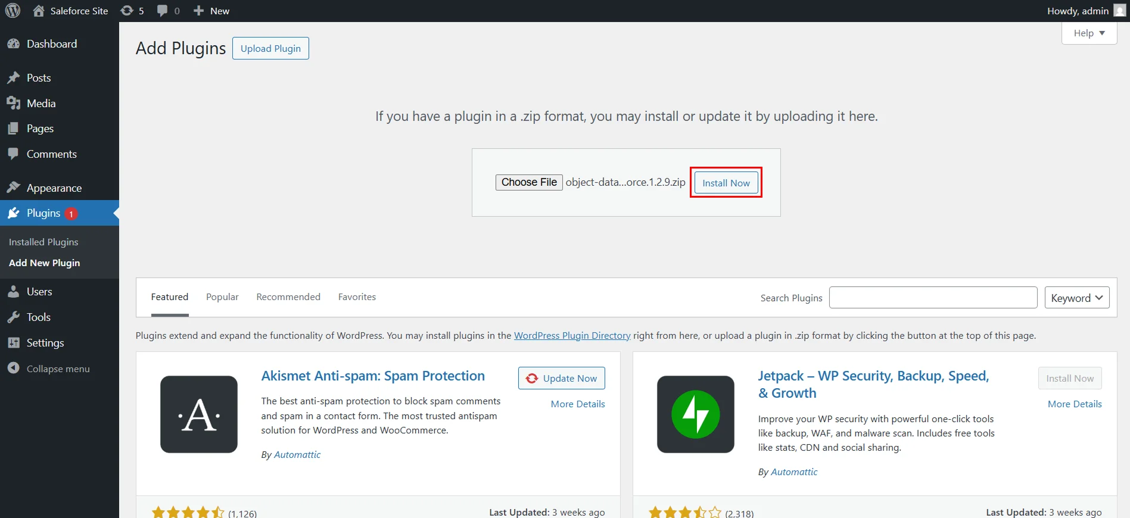This screenshot has width=1130, height=518.
Task: Switch to the Featured tab
Action: 170,297
